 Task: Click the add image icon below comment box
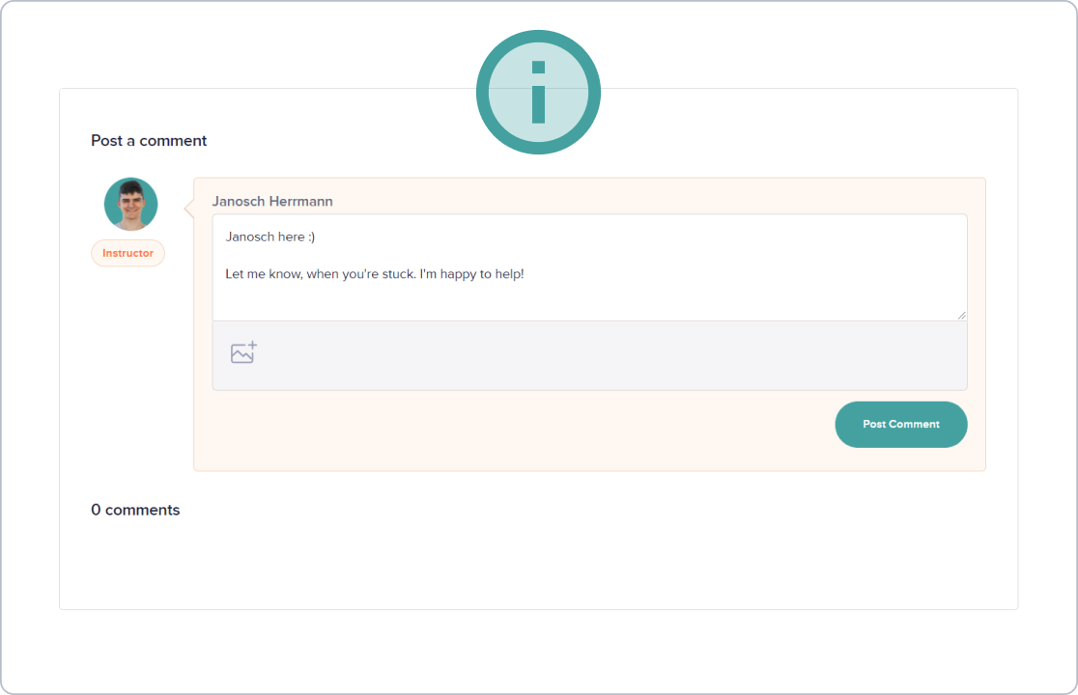(x=243, y=352)
